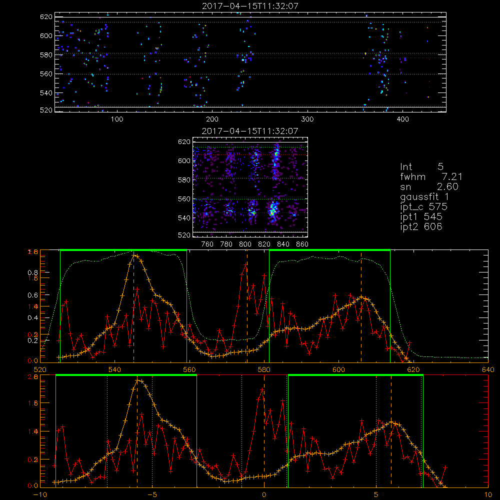Select the 'sn 2.60' readout
Image resolution: width=500 pixels, height=500 pixels.
429,186
